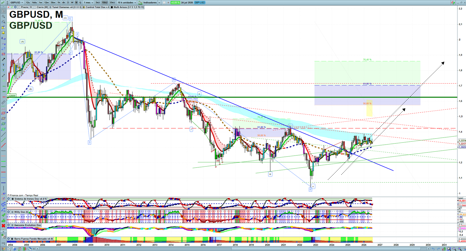Switch to the 1m timeframe
The image size is (466, 251).
point(40,2)
